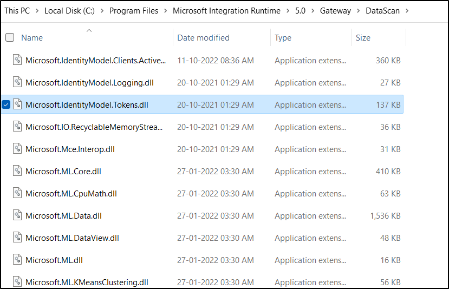Click the Microsoft.IdentityModel.Clients.Active file icon
The width and height of the screenshot is (449, 289).
[x=17, y=60]
